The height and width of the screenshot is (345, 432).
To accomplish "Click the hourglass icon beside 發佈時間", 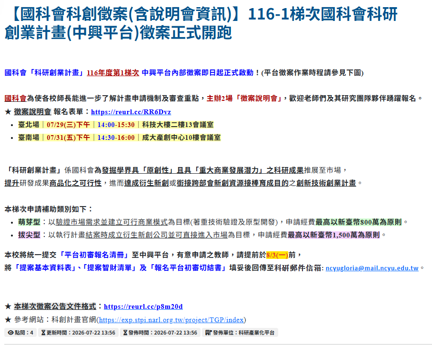I will (x=125, y=333).
